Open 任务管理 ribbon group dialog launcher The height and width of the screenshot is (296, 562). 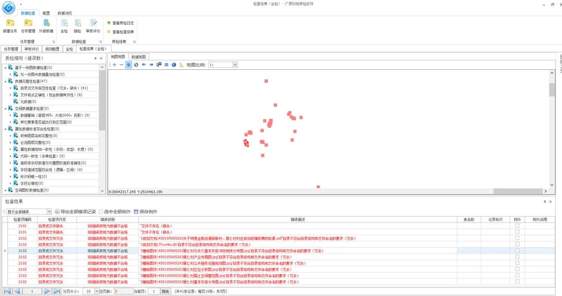54,42
